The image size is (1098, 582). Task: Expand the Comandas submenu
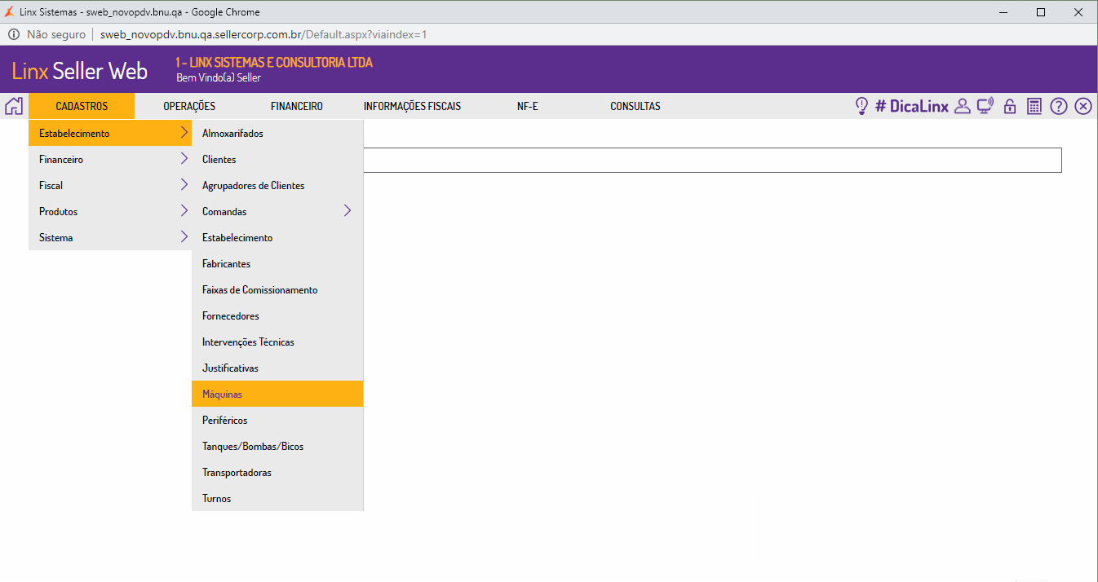(x=277, y=211)
